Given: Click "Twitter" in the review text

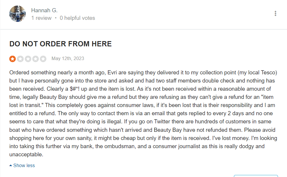Looking at the screenshot, I should pyautogui.click(x=82, y=122).
